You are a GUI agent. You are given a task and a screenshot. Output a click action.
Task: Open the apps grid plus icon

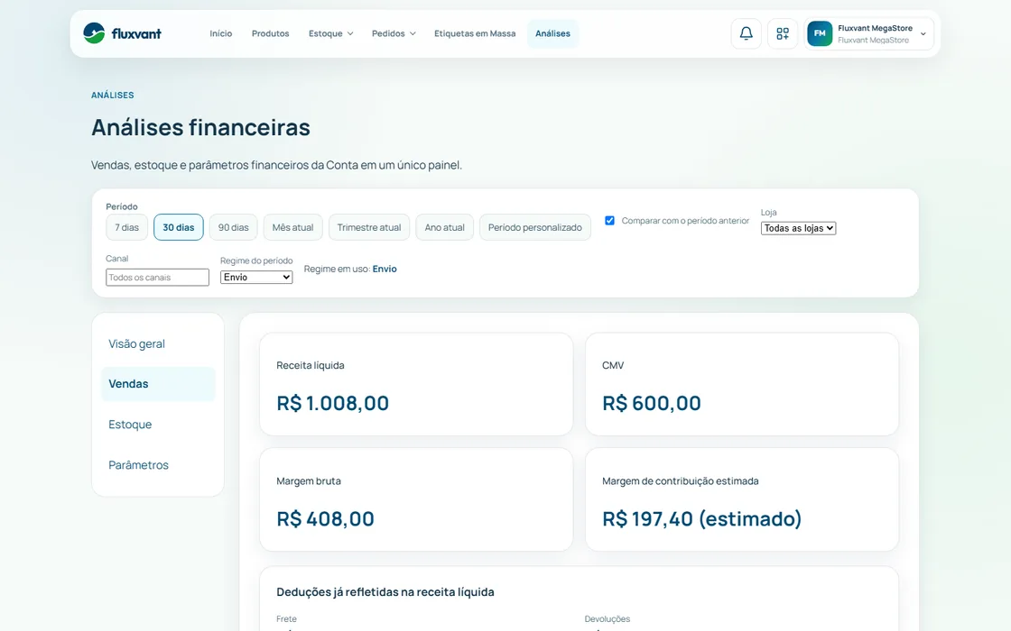(x=783, y=33)
